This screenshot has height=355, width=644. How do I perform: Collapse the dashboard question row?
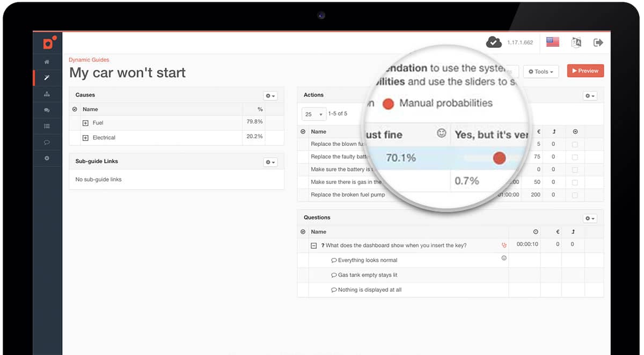pos(314,246)
